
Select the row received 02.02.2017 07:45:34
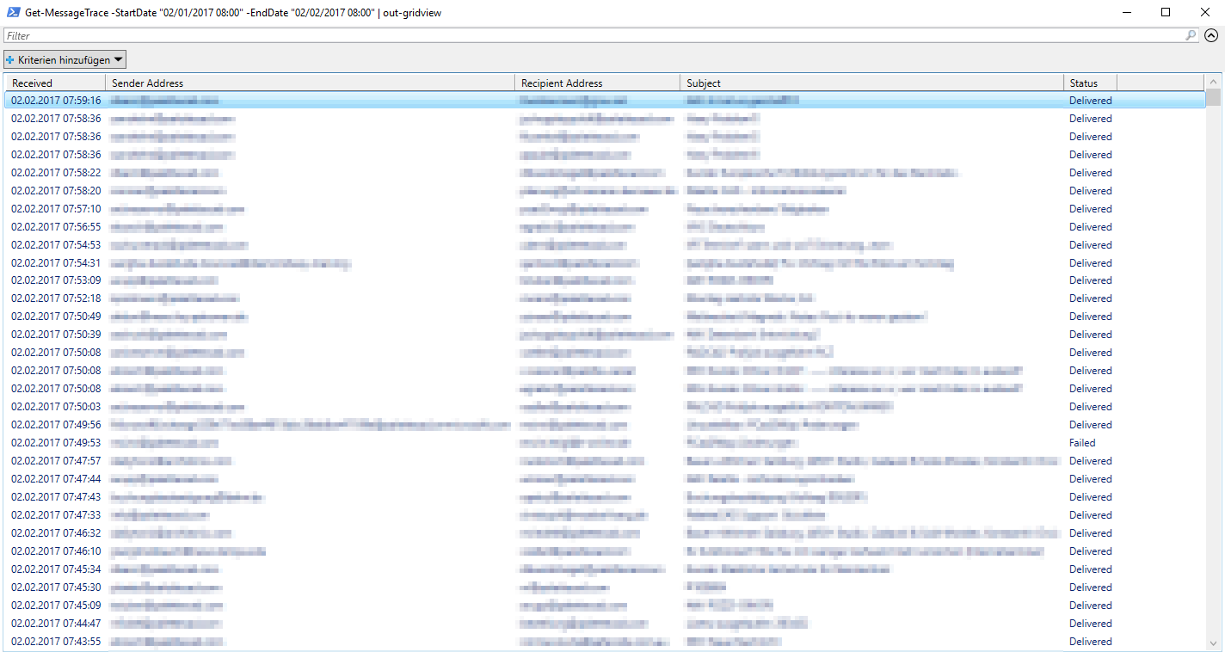605,569
